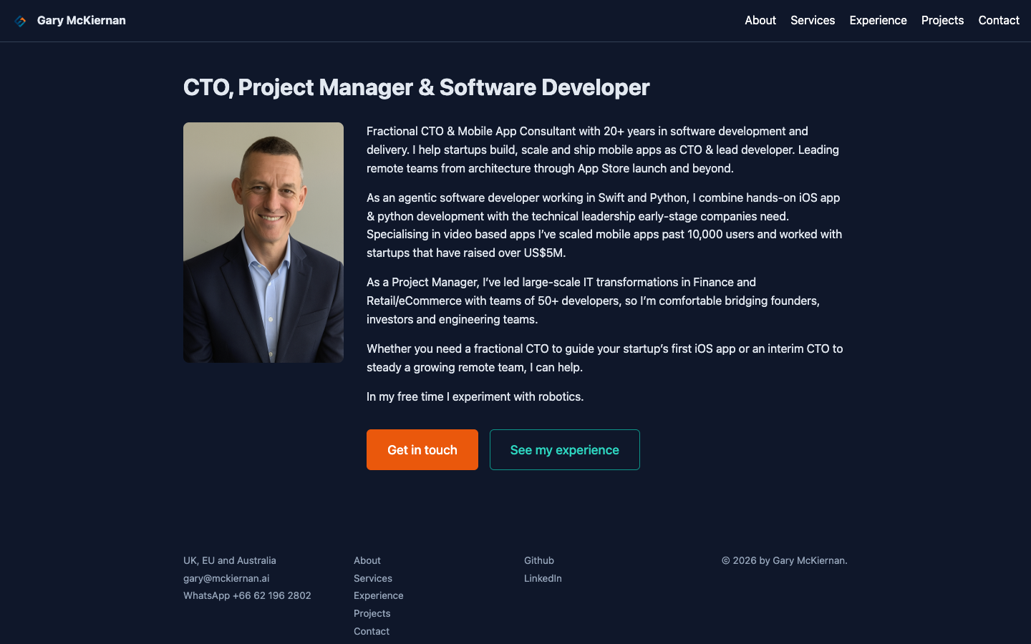Click the WhatsApp +66 62 196 2802 link
The image size is (1031, 644).
(247, 595)
